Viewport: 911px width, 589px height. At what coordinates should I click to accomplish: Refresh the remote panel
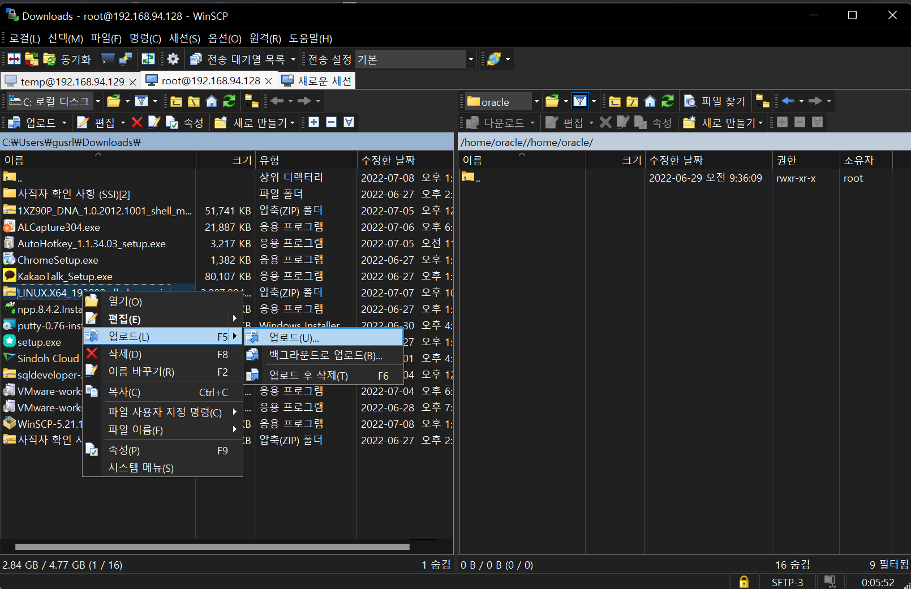[x=668, y=101]
